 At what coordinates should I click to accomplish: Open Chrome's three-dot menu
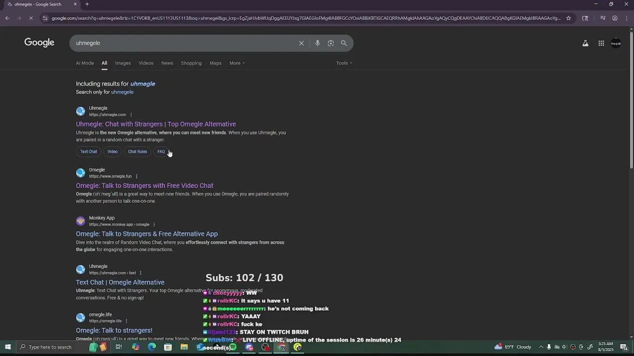click(626, 18)
